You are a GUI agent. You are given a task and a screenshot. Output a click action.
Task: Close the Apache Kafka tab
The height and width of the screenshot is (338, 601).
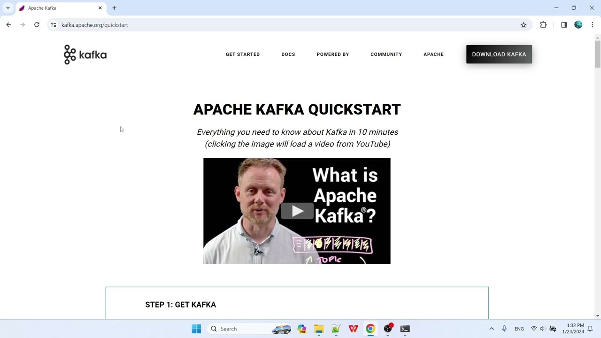100,8
